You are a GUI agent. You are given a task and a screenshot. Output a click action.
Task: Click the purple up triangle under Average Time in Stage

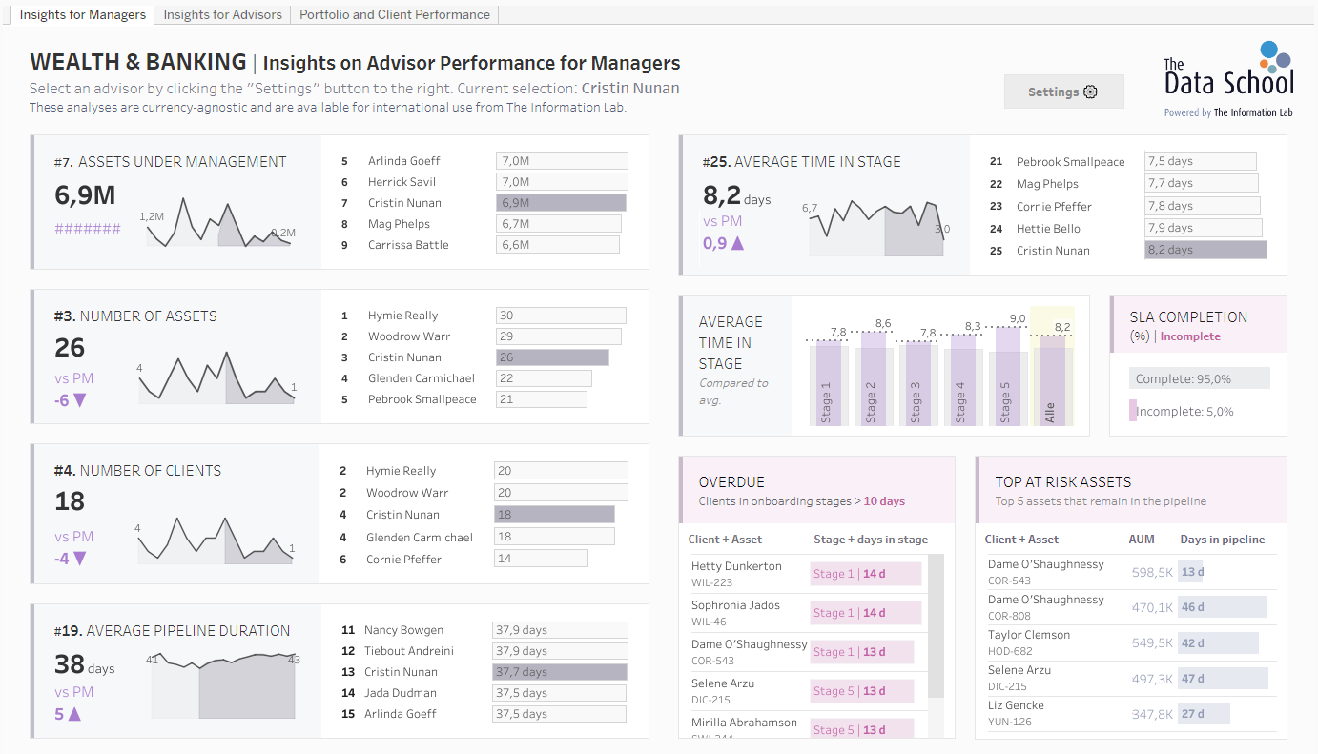[737, 243]
